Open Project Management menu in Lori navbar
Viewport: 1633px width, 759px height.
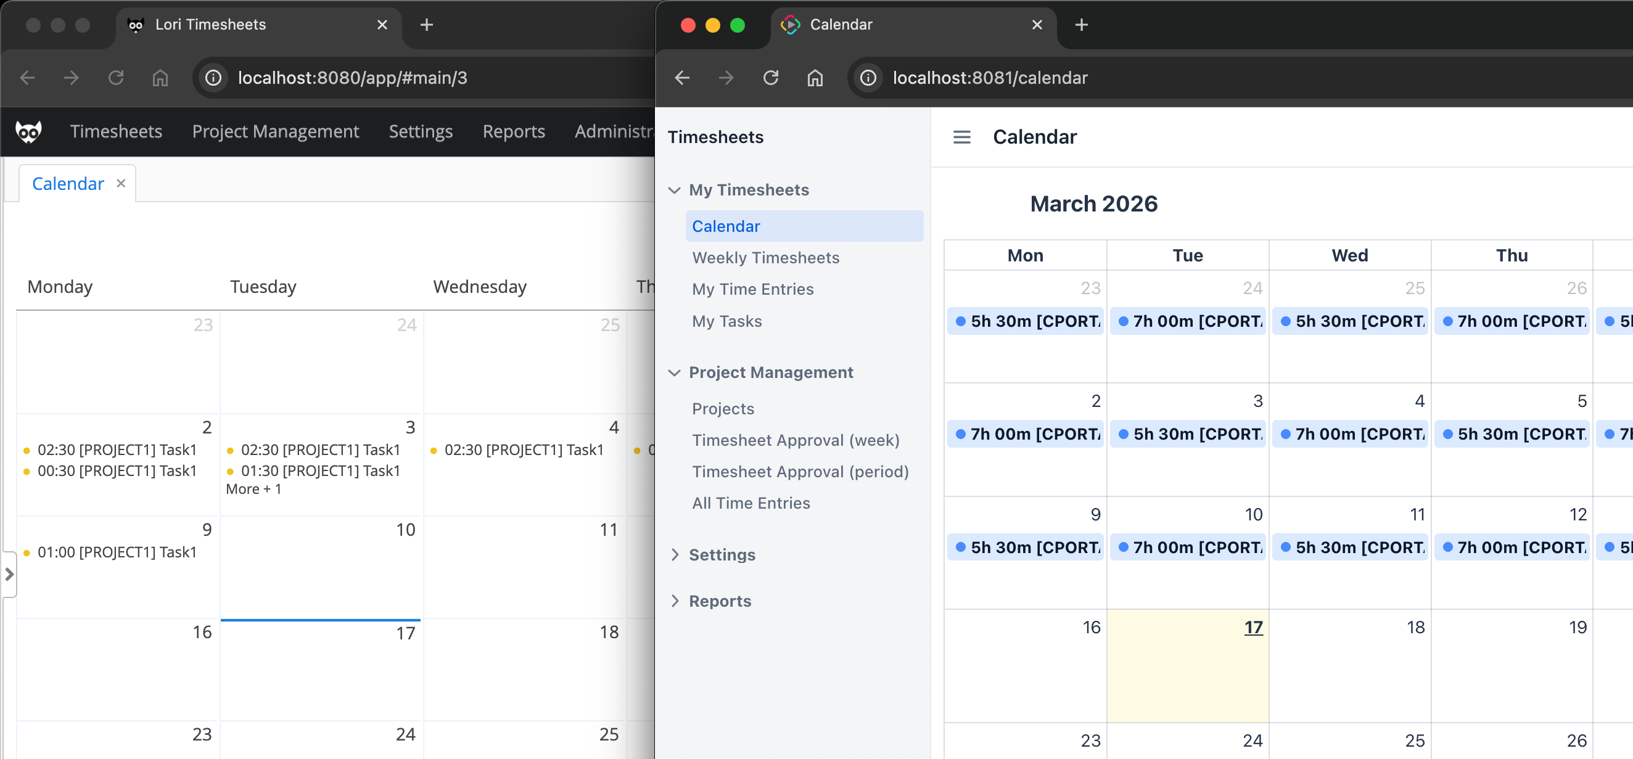[275, 131]
